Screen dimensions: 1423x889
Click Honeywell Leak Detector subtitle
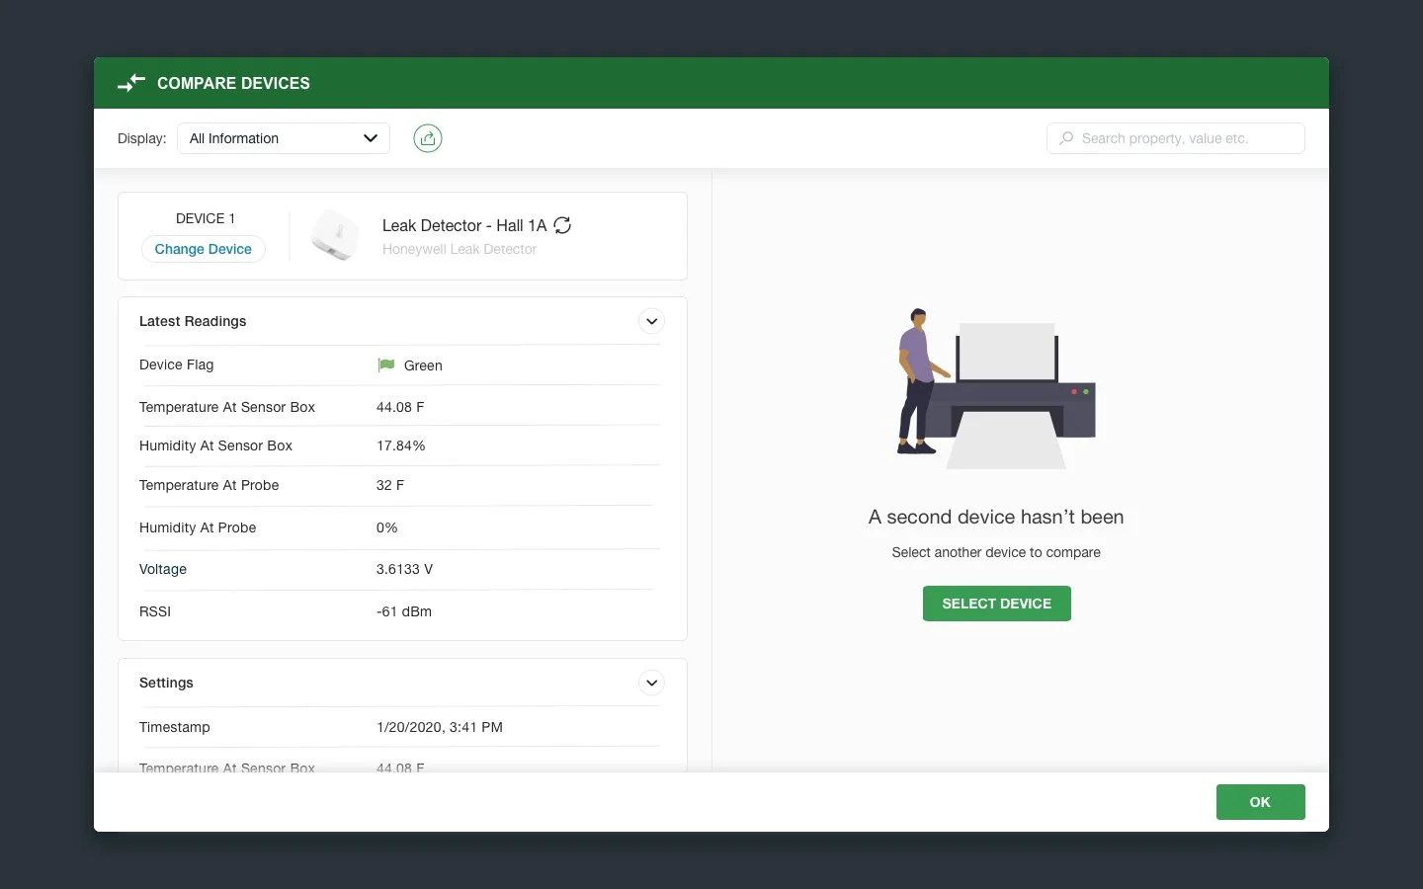point(460,250)
